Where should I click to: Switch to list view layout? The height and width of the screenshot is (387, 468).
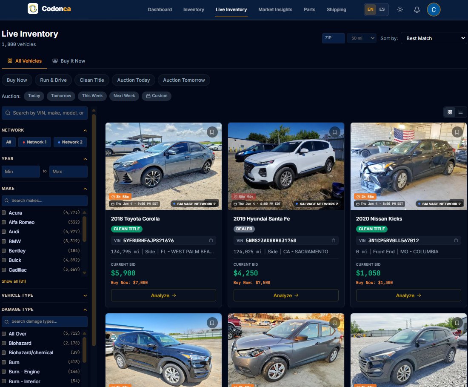460,112
